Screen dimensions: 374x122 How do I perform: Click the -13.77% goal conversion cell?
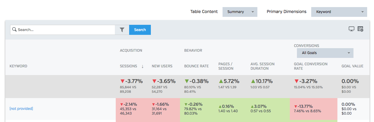pyautogui.click(x=313, y=109)
